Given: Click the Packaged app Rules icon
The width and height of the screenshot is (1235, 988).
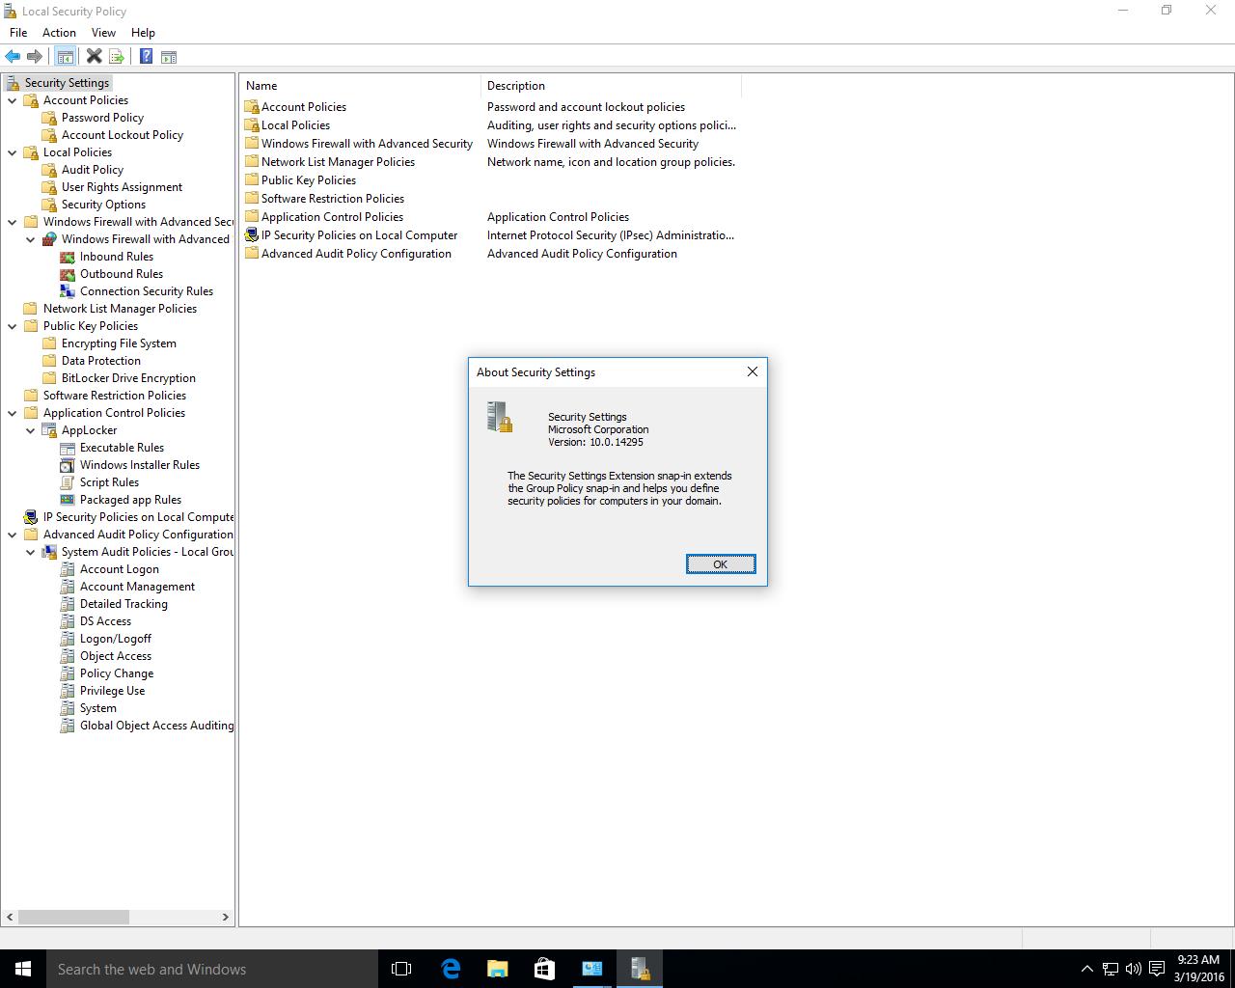Looking at the screenshot, I should click(68, 500).
